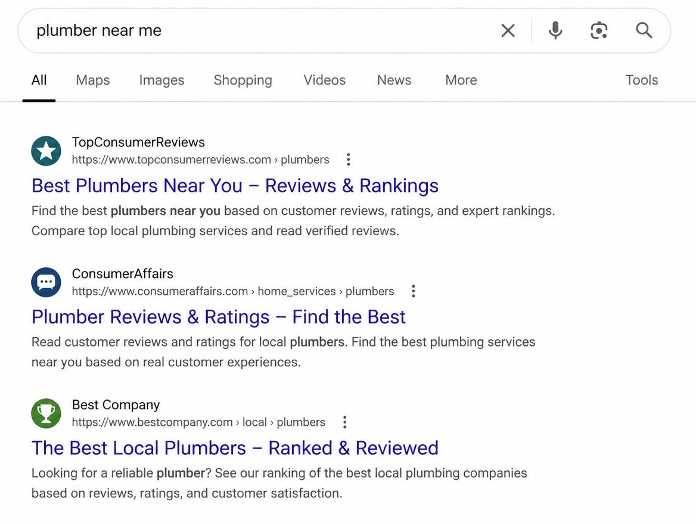The image size is (696, 524).
Task: Open the three-dot menu for the ConsumerAffairs result
Action: point(414,291)
